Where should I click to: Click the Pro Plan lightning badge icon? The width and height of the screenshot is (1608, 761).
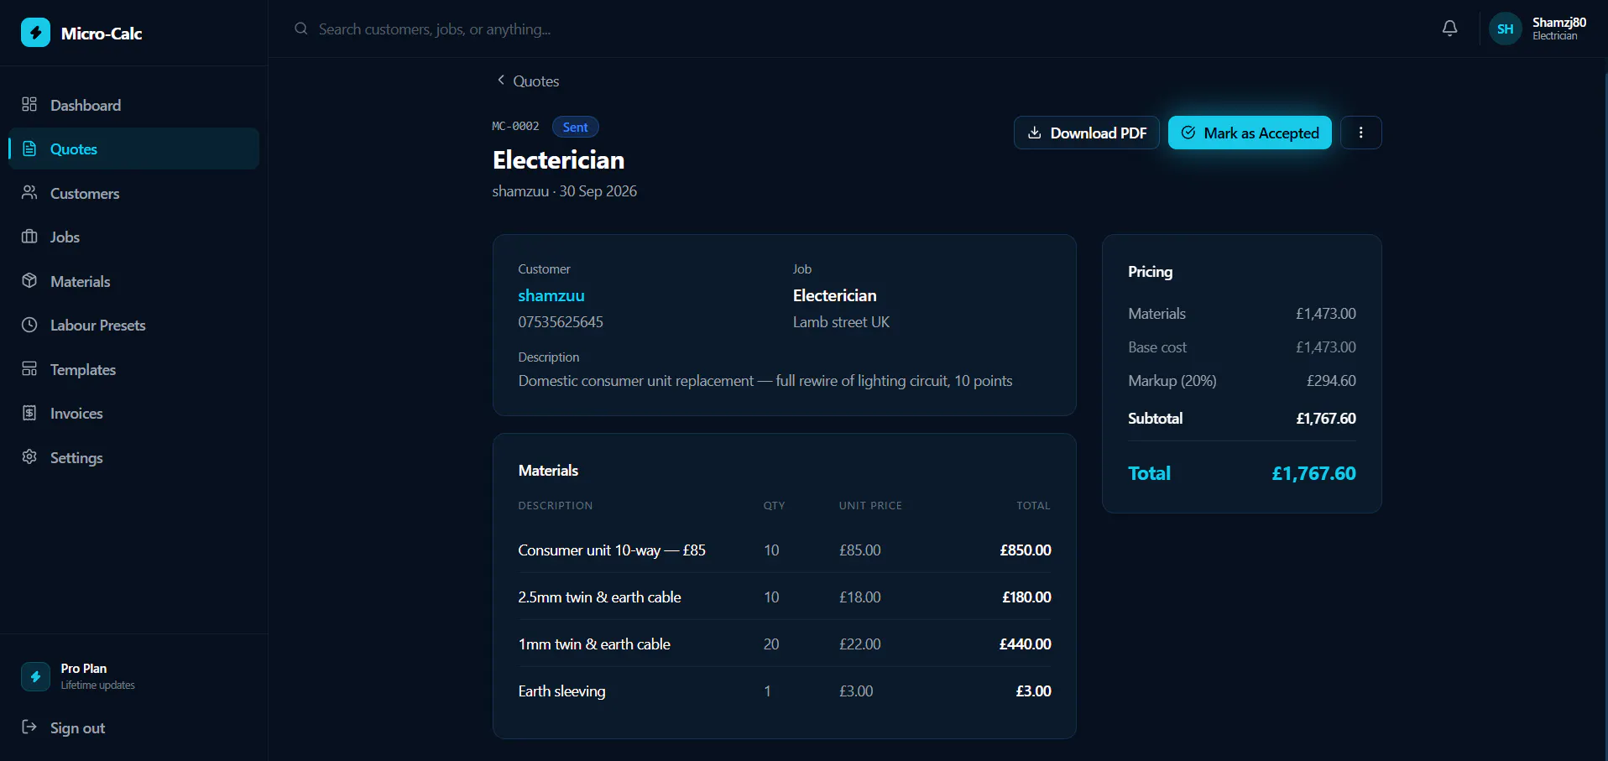coord(35,676)
